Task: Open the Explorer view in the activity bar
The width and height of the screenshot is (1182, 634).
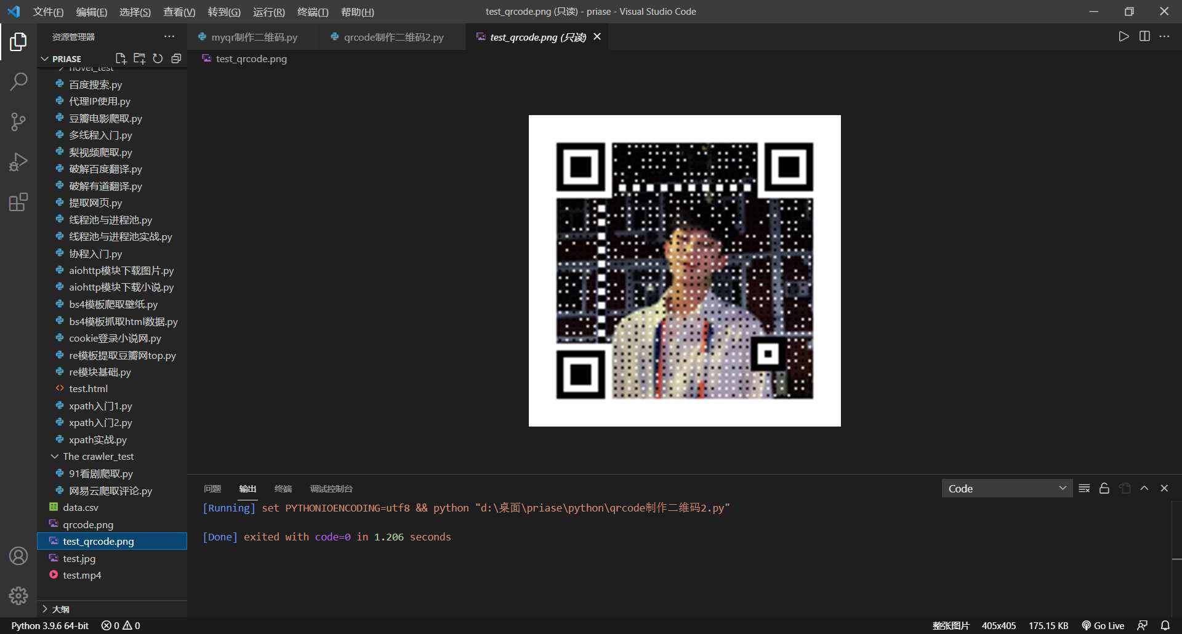Action: [18, 42]
